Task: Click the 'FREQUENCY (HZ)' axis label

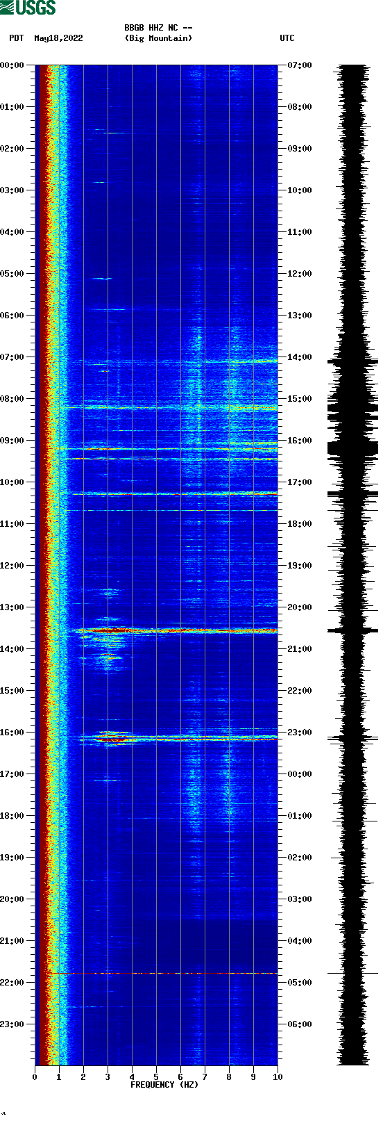Action: 164,1085
